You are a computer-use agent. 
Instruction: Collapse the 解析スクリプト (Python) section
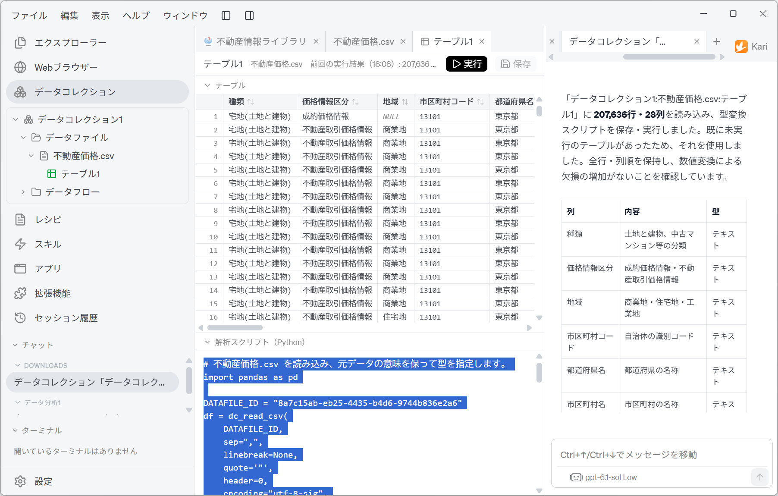pyautogui.click(x=207, y=342)
